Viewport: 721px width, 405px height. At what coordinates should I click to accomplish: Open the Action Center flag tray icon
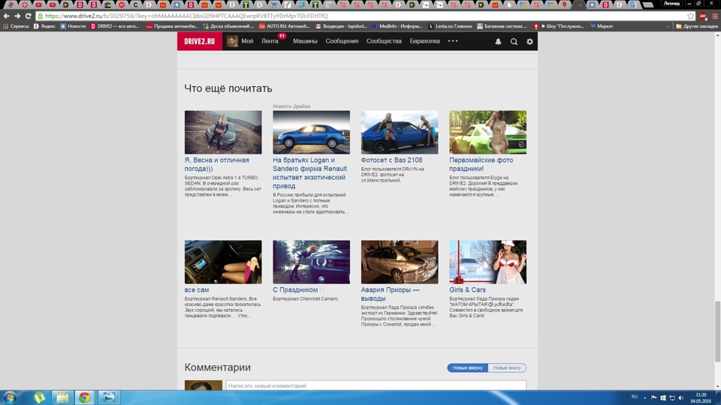click(x=654, y=397)
